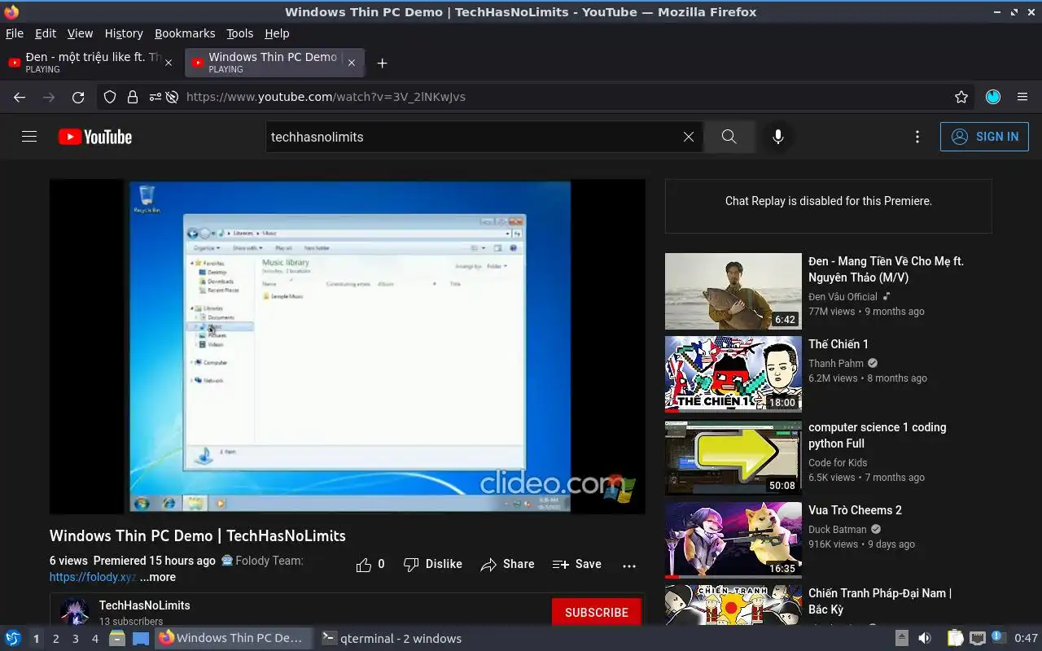Open computer science 1 coding python title
The height and width of the screenshot is (651, 1042).
click(x=877, y=435)
